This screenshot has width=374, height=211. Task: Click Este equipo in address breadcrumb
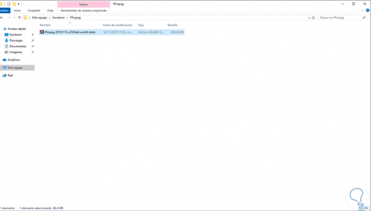pyautogui.click(x=40, y=18)
